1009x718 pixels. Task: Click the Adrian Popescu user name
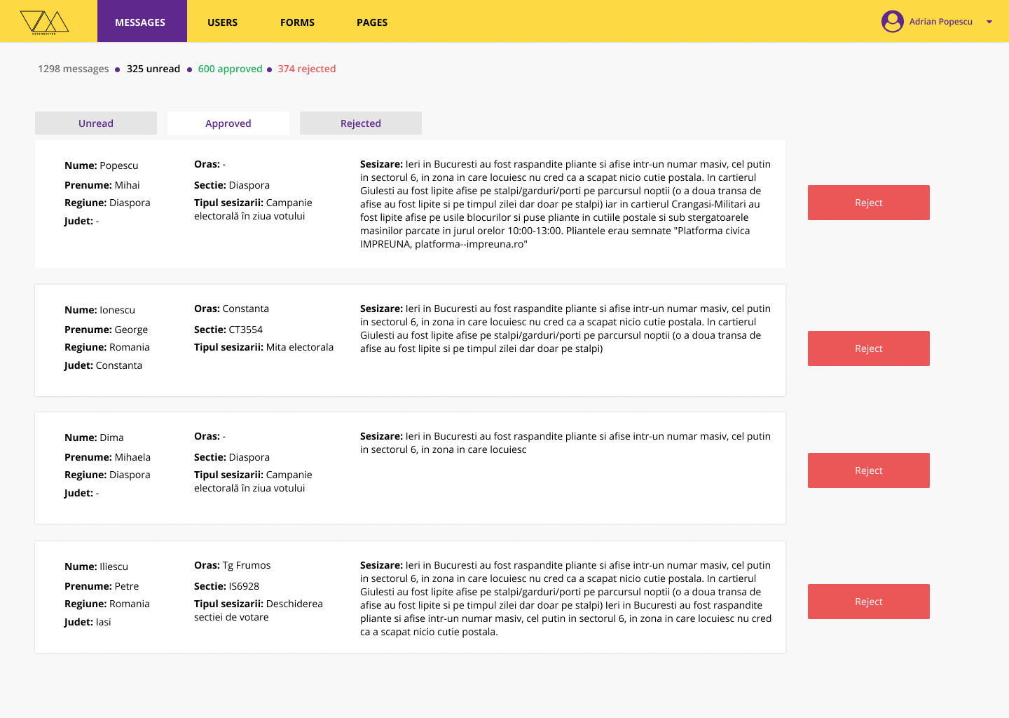click(x=941, y=22)
